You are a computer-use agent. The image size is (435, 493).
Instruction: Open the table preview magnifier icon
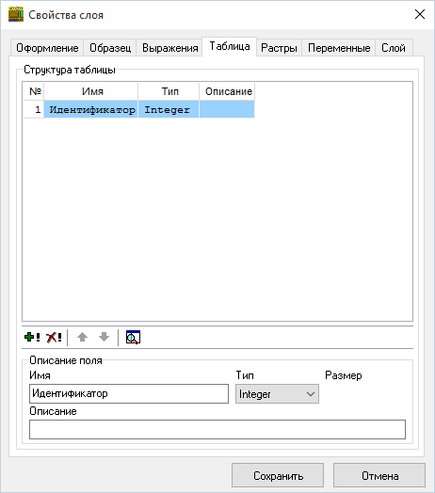[133, 338]
